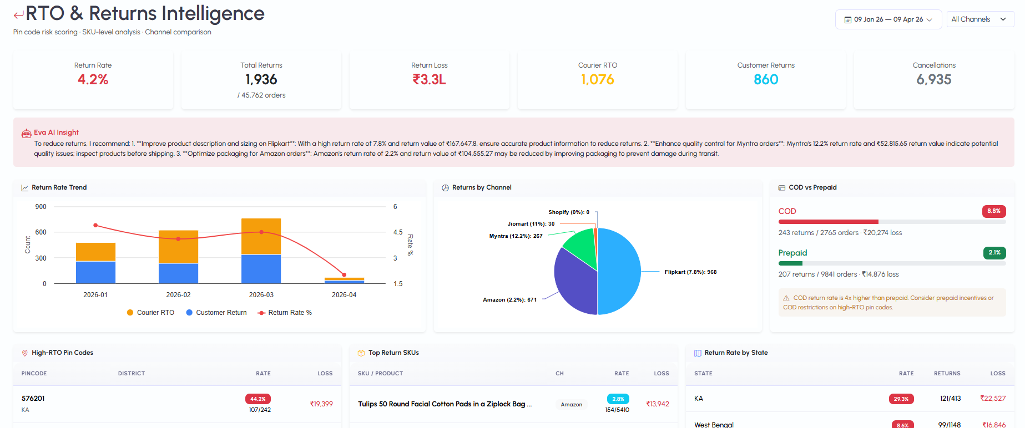Click the Prepaid green progress bar
Screen dimensions: 1025x428
pyautogui.click(x=791, y=263)
